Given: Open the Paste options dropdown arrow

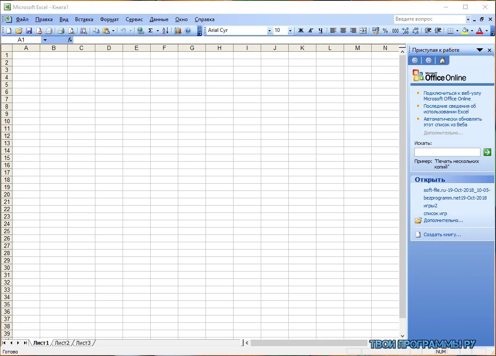Looking at the screenshot, I should [113, 31].
